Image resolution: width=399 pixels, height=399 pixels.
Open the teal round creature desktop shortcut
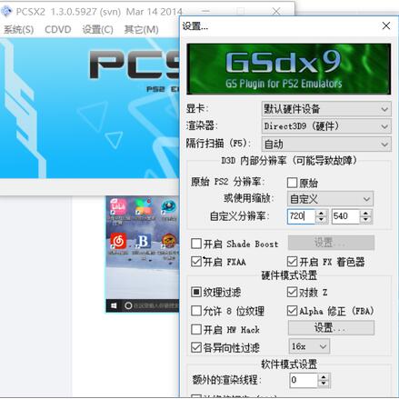pos(168,207)
